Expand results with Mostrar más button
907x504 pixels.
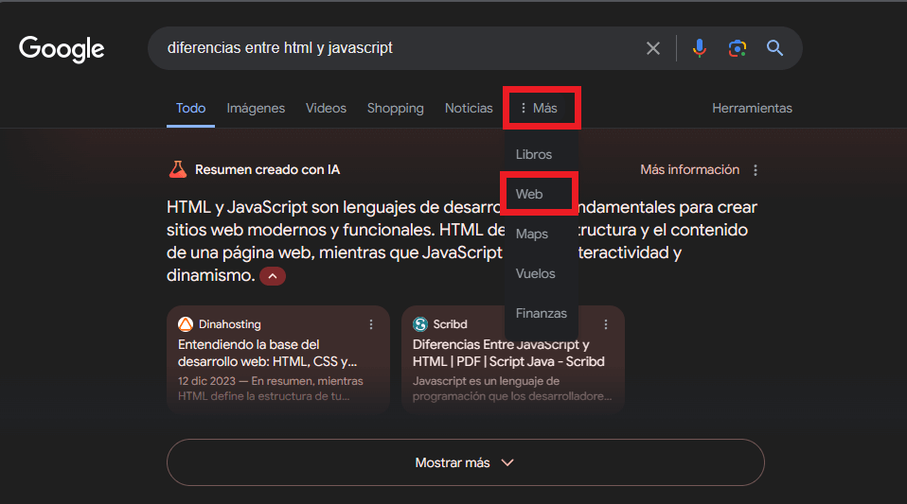click(466, 462)
